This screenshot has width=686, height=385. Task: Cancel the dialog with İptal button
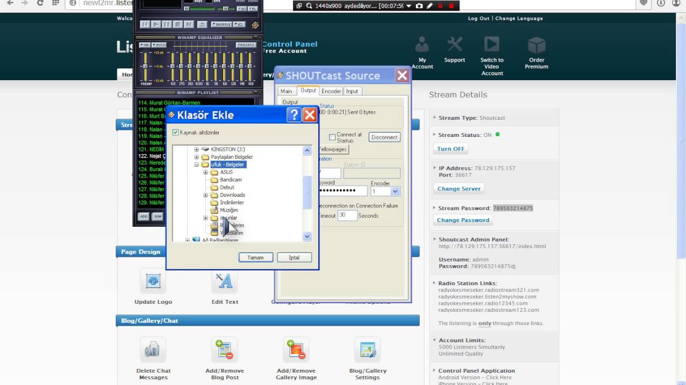[x=294, y=258]
